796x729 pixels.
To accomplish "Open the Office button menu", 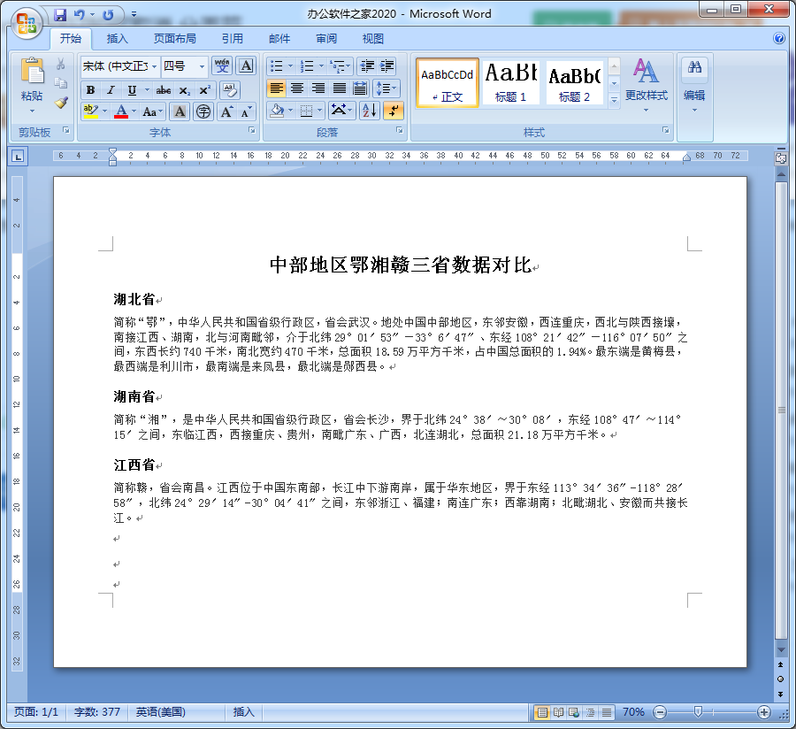I will pos(27,23).
